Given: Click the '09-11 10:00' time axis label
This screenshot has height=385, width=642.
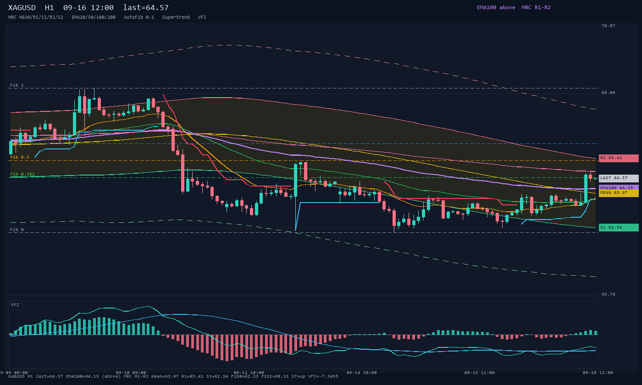Looking at the screenshot, I should pos(249,373).
